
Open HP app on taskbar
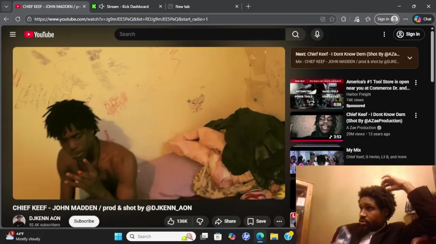(x=246, y=236)
